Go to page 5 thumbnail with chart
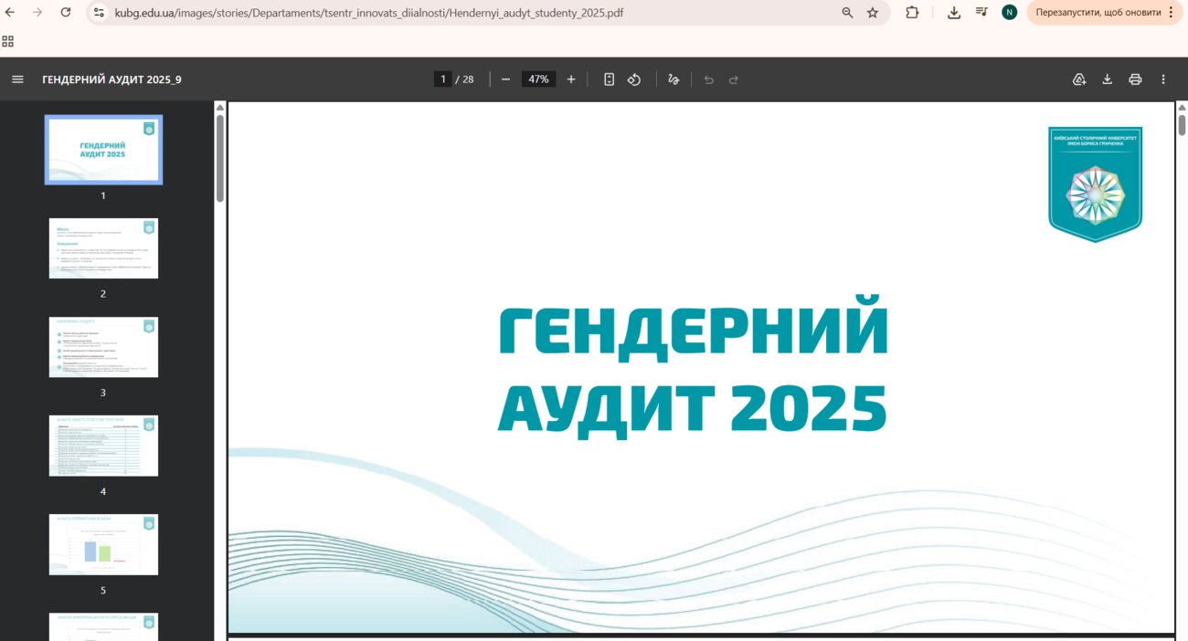The image size is (1188, 641). tap(103, 544)
